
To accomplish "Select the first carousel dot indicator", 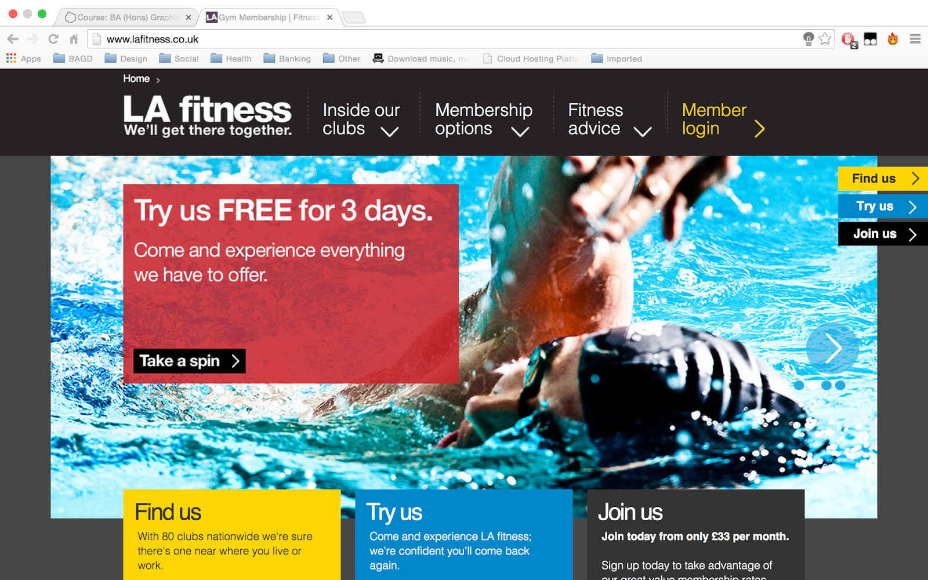I will 799,385.
